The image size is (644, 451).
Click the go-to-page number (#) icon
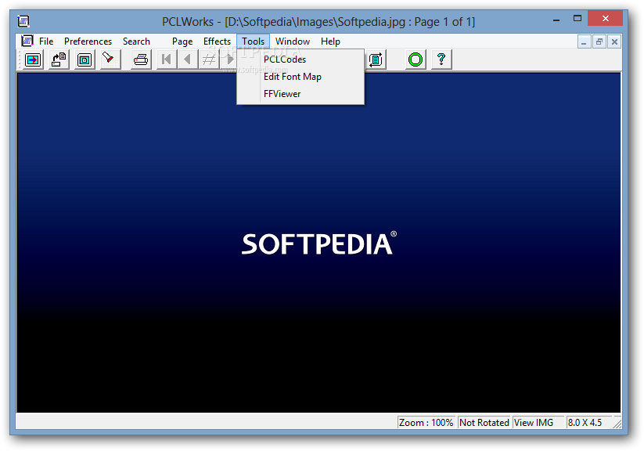(209, 60)
